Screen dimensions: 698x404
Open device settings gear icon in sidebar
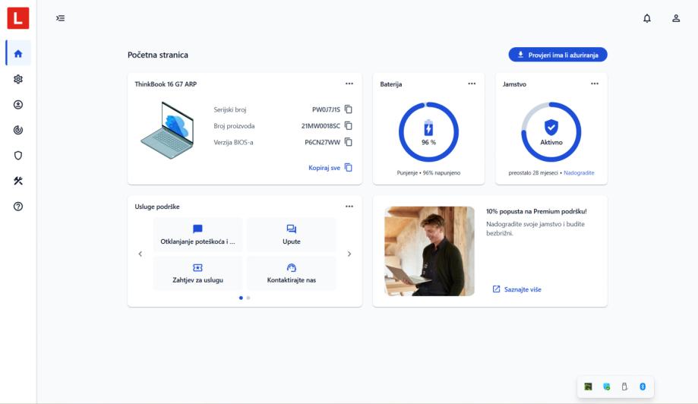[18, 79]
